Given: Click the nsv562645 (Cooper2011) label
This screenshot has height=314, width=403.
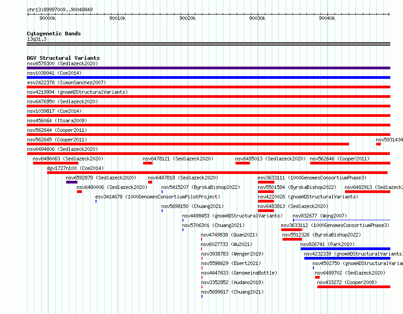Looking at the screenshot, I should pyautogui.click(x=57, y=140).
